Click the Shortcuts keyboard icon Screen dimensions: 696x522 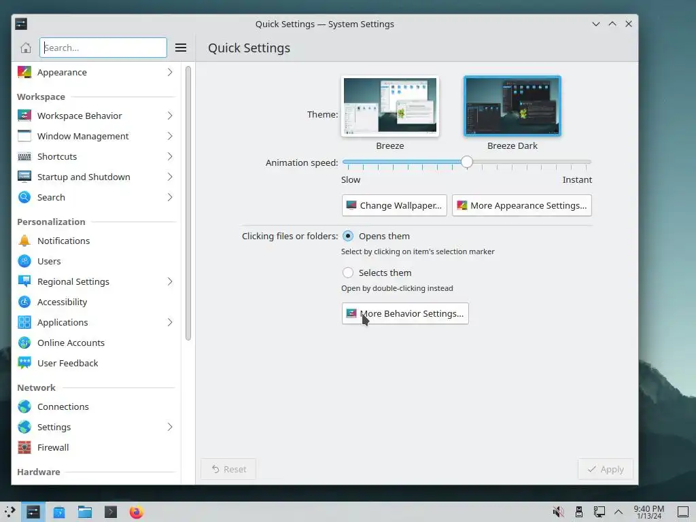click(x=24, y=156)
